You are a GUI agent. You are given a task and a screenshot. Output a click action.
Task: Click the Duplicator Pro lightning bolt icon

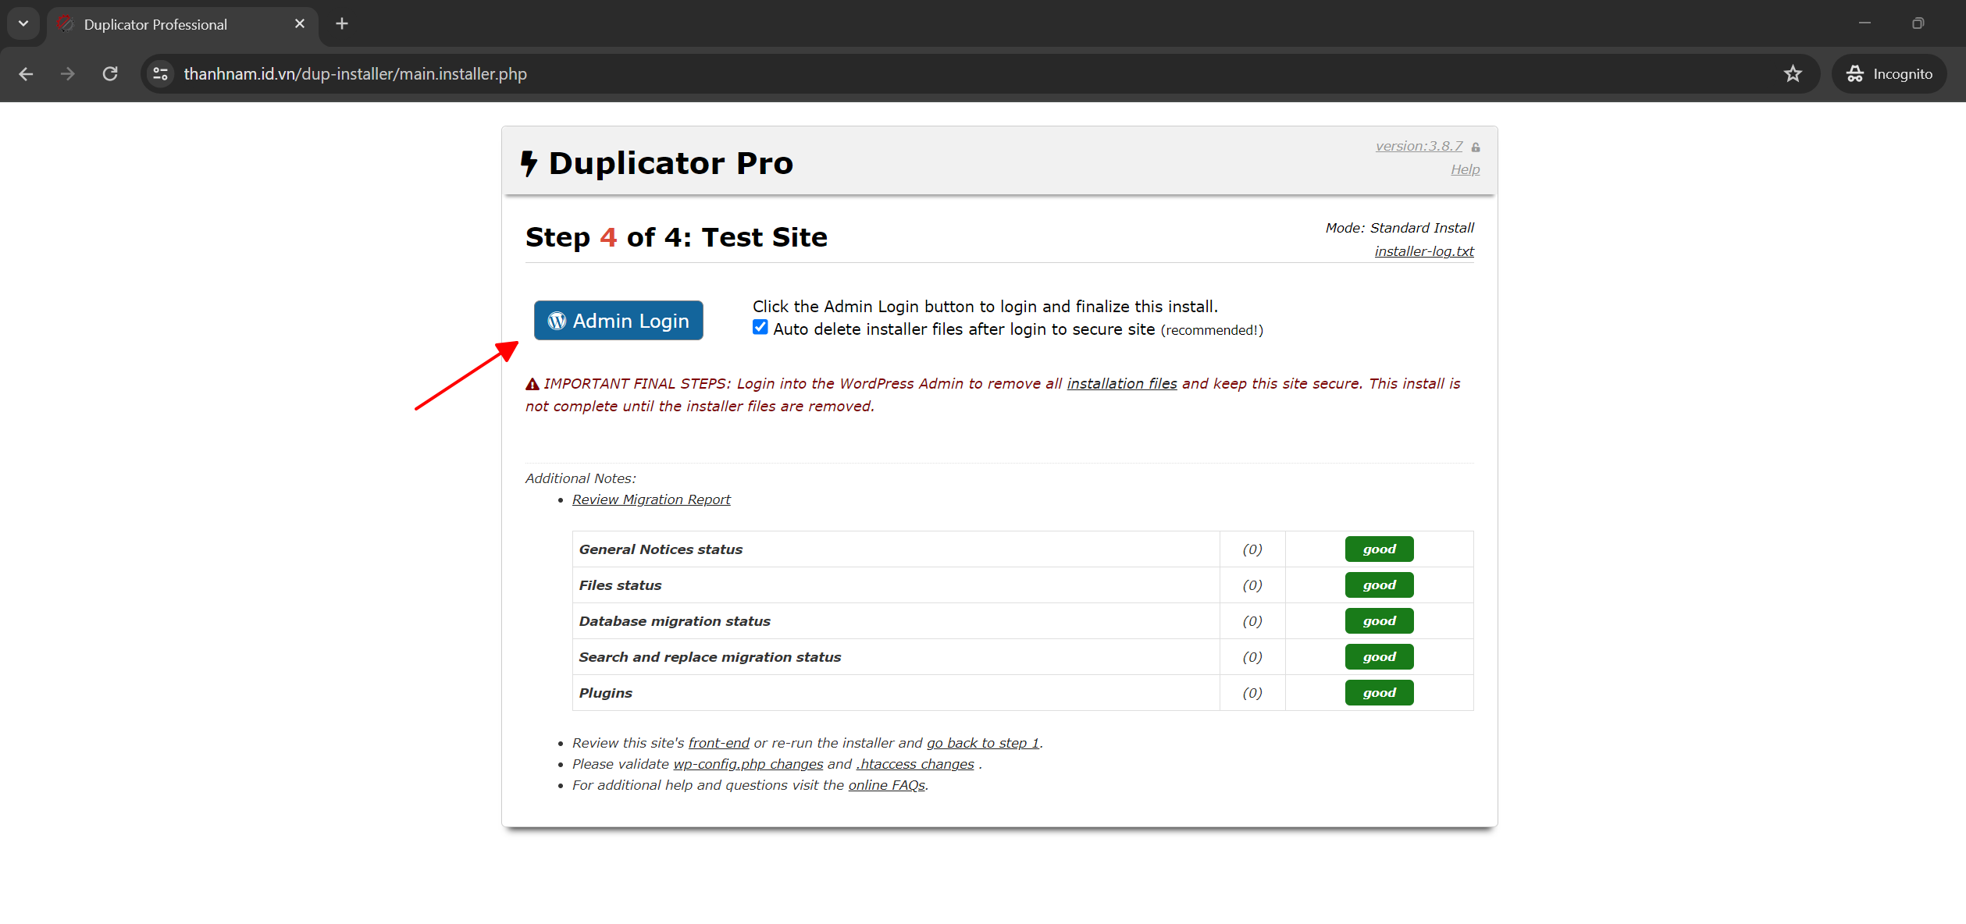(529, 163)
